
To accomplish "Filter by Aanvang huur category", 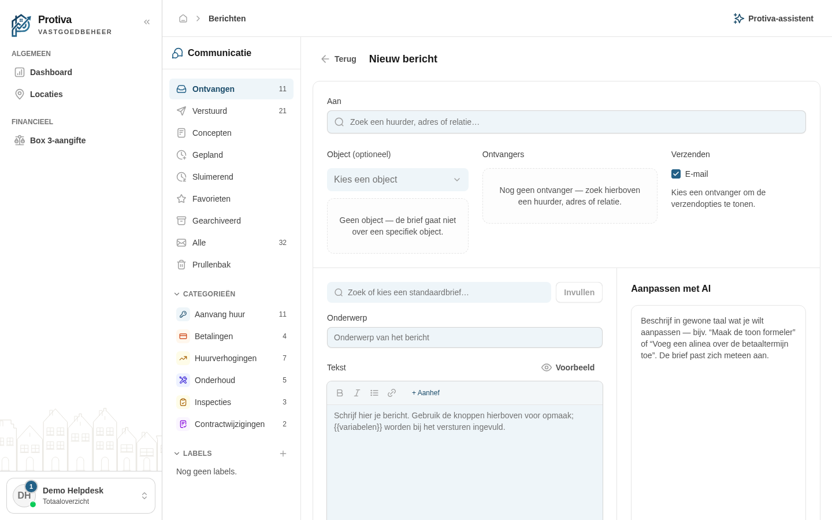I will 231,314.
